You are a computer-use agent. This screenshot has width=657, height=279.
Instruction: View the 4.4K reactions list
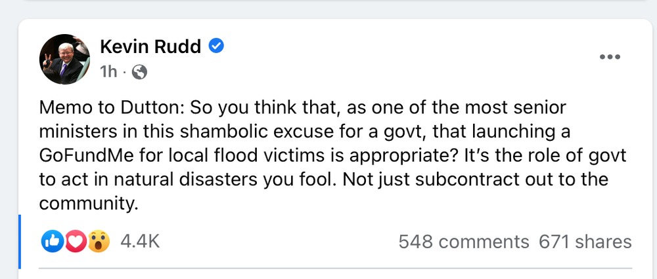coord(140,242)
